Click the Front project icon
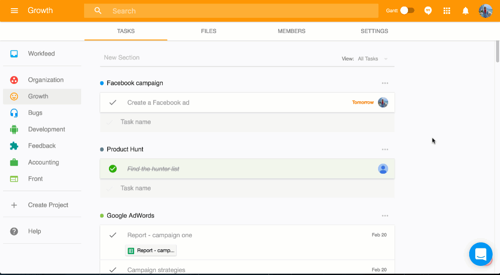Viewport: 500px width, 275px height. [14, 179]
